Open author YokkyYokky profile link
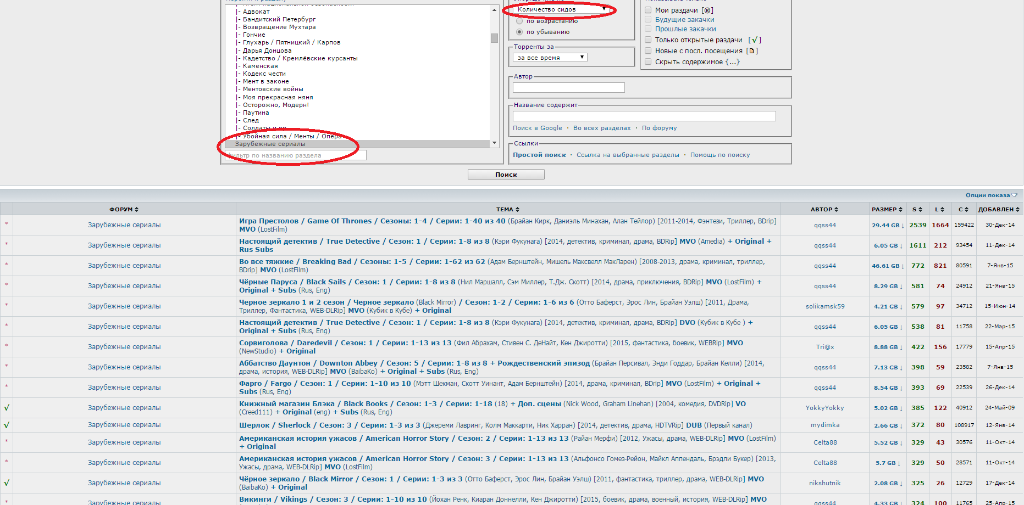This screenshot has width=1024, height=505. pos(825,408)
